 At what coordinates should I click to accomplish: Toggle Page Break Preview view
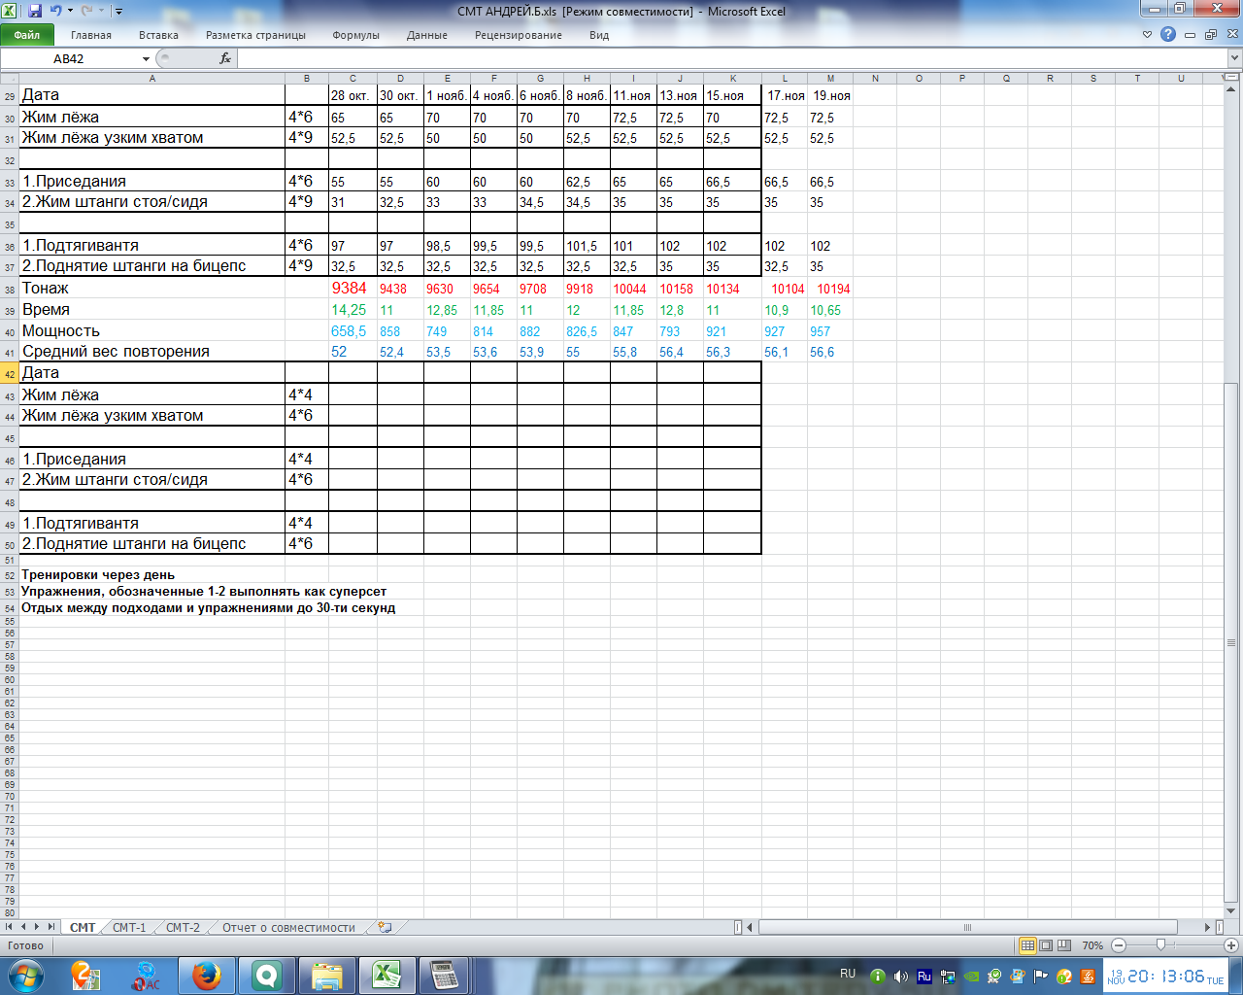tap(1064, 945)
